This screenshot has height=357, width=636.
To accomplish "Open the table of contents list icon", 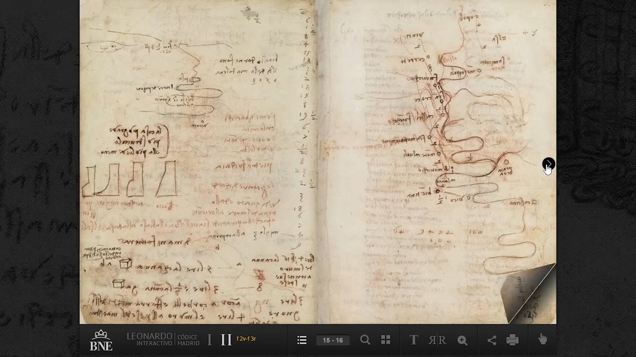I will click(x=302, y=340).
